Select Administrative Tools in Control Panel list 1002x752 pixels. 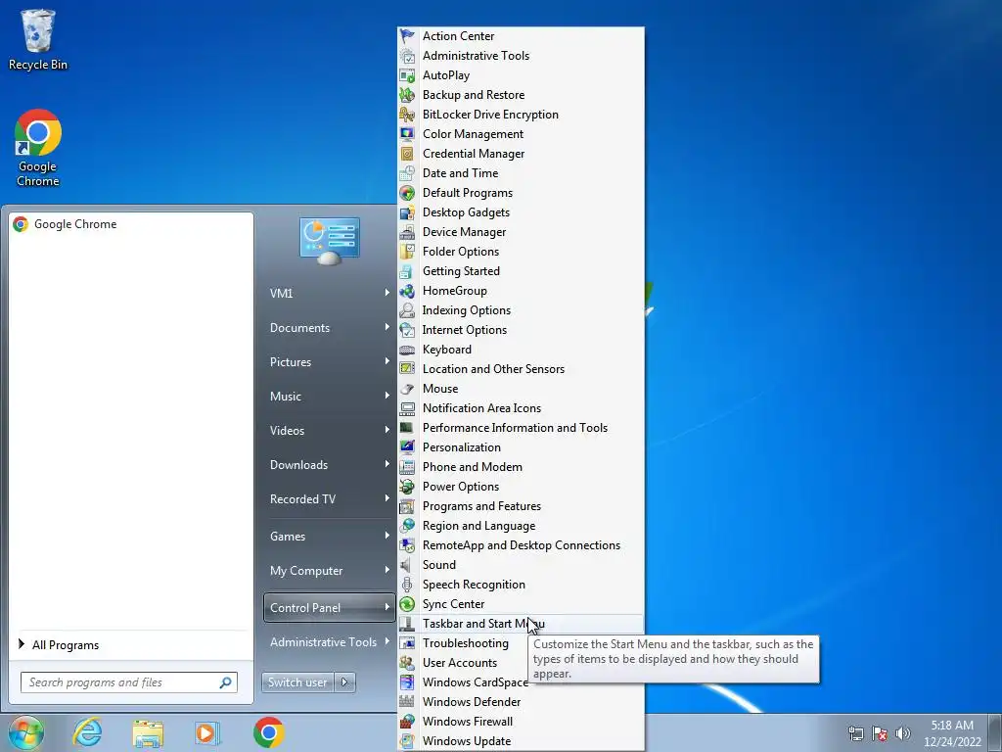point(521,56)
